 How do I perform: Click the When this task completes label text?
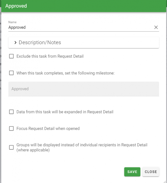pyautogui.click(x=65, y=73)
